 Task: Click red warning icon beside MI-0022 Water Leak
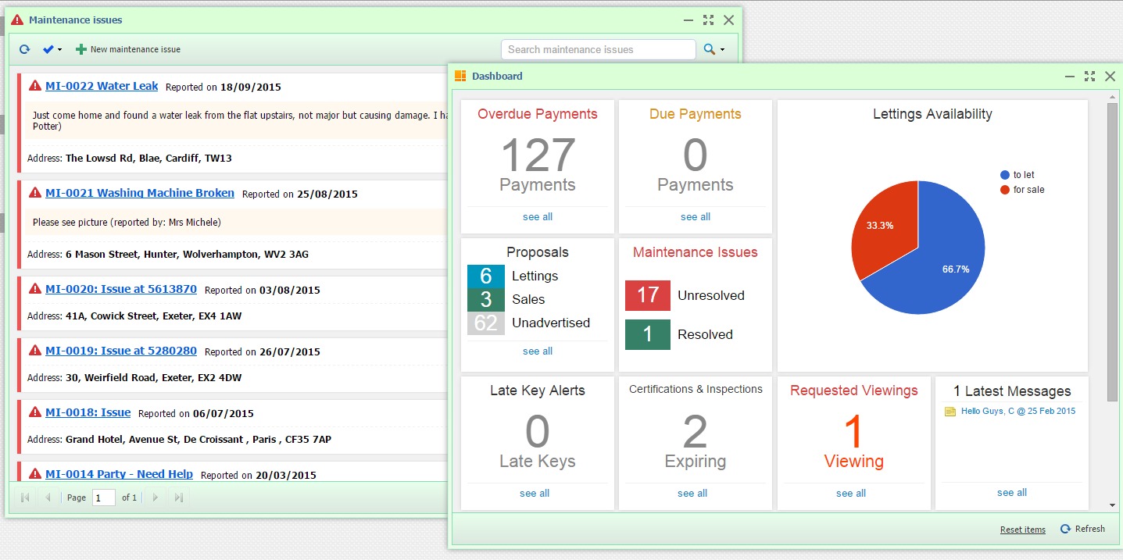[x=35, y=86]
